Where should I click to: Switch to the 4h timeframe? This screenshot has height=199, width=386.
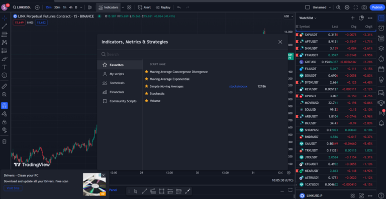(x=71, y=8)
